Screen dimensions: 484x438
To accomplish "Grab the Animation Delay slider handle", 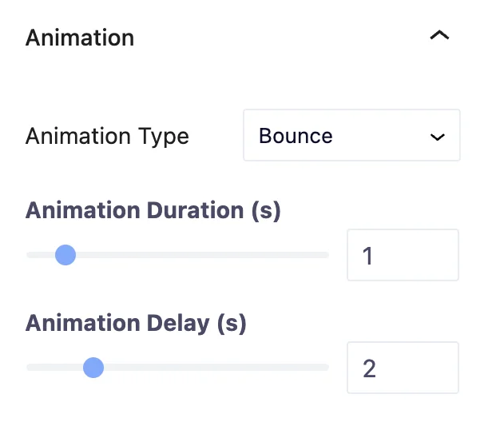I will point(93,368).
